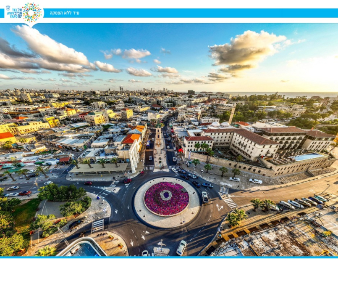Click the colorful Tel Aviv Yafo starburst logo
This screenshot has width=338, height=284.
tap(32, 12)
